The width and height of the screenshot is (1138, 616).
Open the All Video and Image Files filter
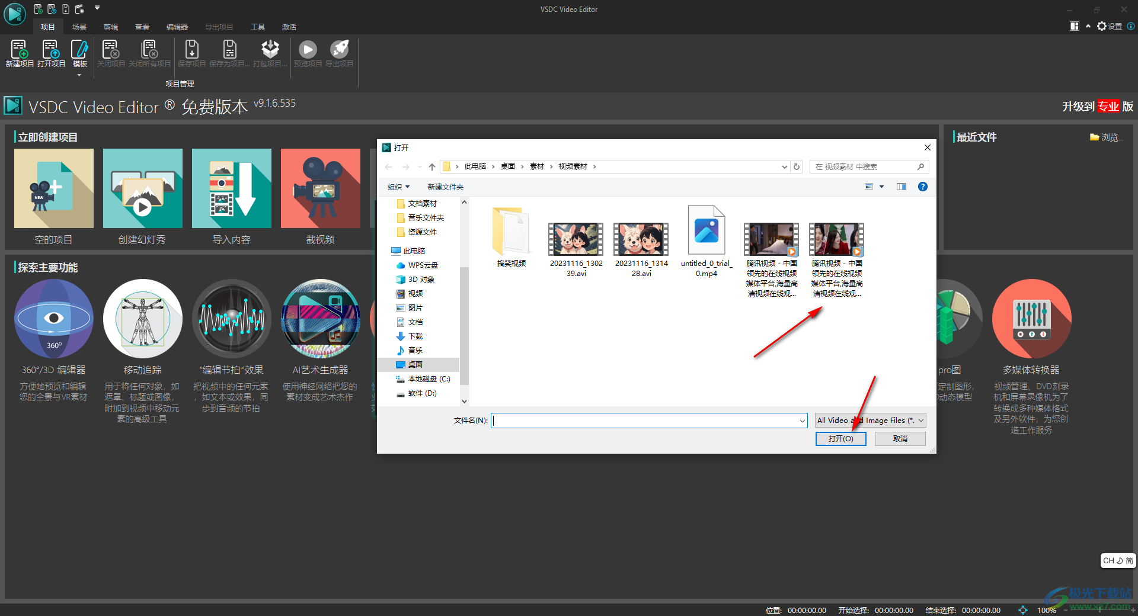870,421
